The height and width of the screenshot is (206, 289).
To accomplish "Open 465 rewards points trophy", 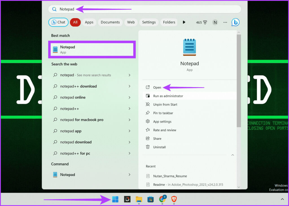I will (202, 22).
